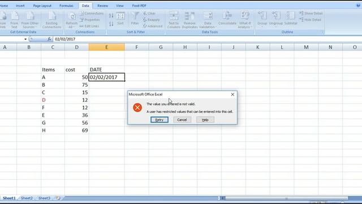This screenshot has height=204, width=362.
Task: Select the 'Items' header cell
Action: (53, 70)
